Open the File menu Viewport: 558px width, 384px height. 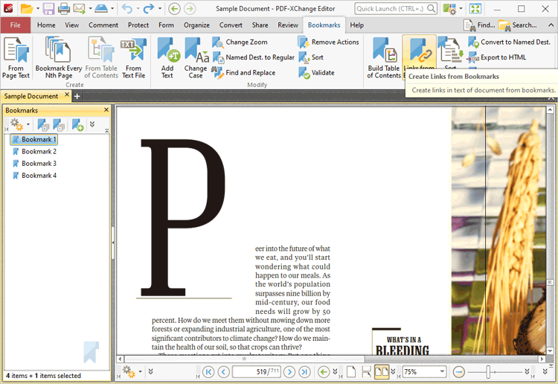[x=16, y=25]
